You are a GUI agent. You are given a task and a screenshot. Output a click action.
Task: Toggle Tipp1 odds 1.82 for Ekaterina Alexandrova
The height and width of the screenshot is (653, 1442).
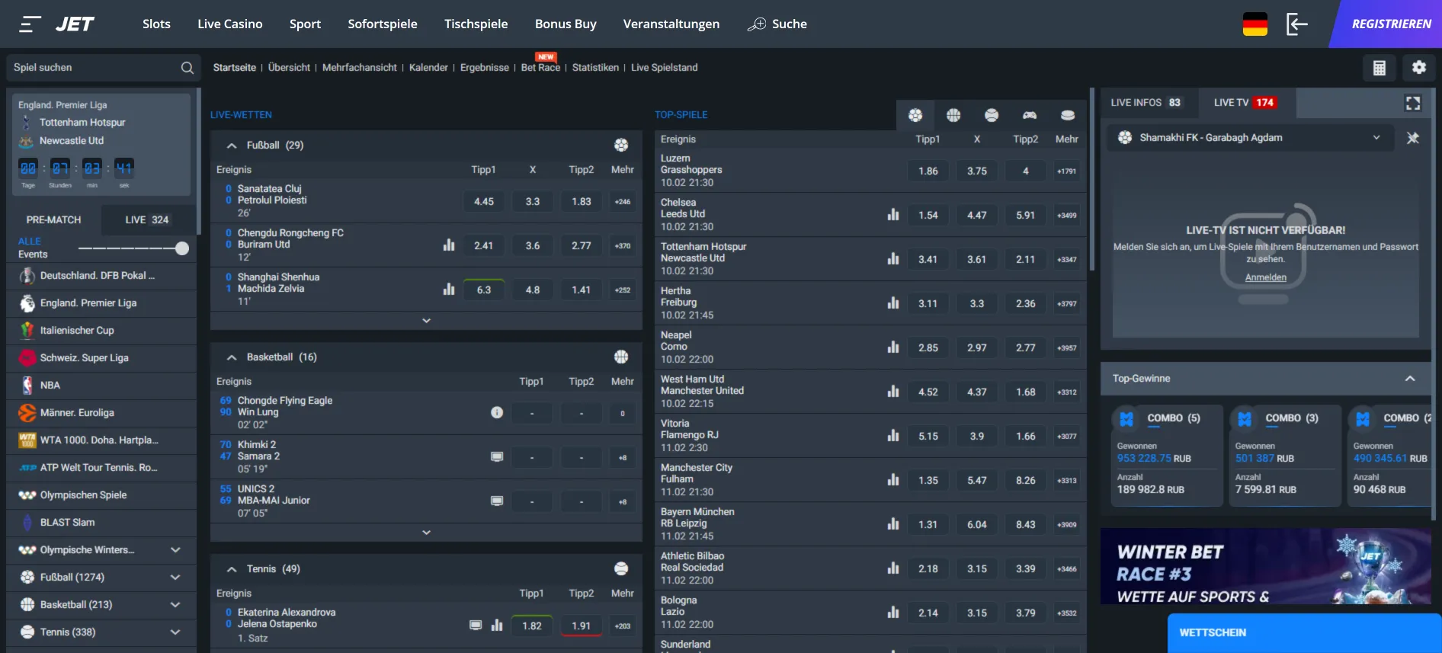[x=532, y=626]
